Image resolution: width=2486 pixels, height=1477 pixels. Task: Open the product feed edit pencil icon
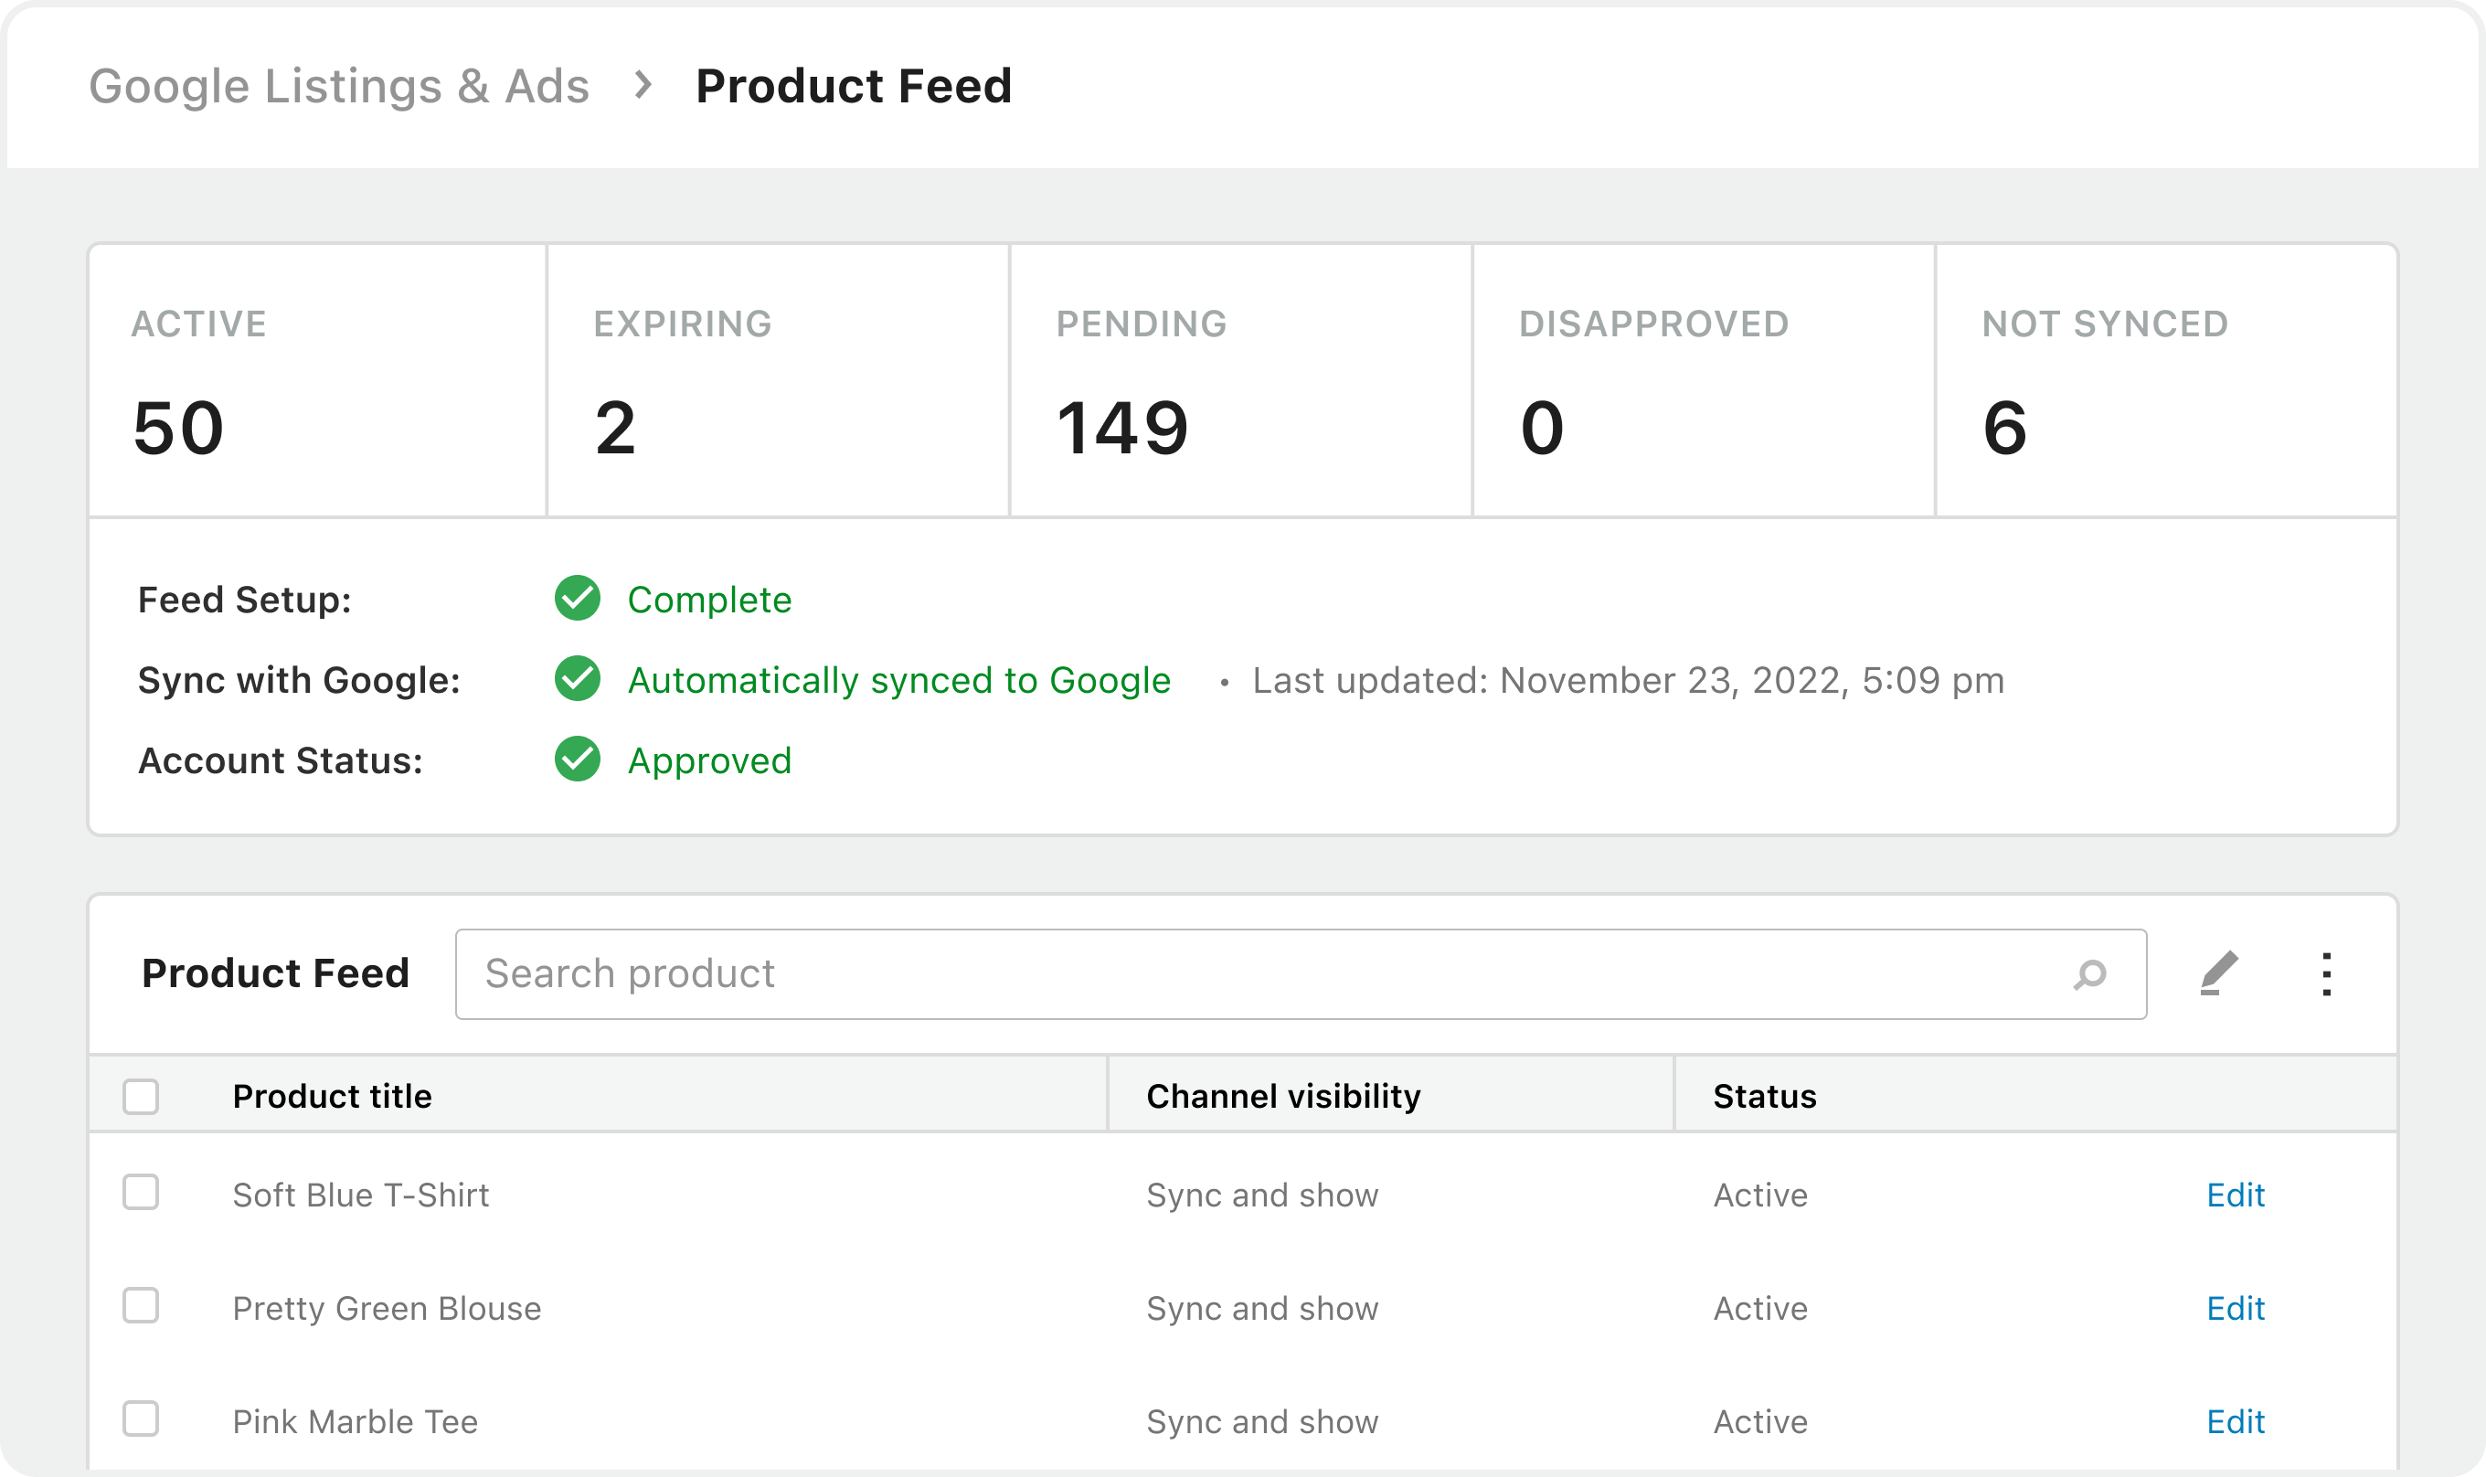coord(2218,973)
